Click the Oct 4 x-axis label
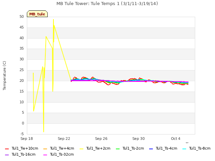Viewport: 215px width, 161px height. point(175,139)
